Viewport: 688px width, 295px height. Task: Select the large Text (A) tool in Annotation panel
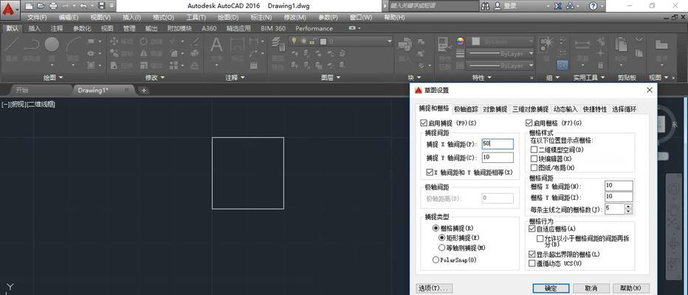216,45
